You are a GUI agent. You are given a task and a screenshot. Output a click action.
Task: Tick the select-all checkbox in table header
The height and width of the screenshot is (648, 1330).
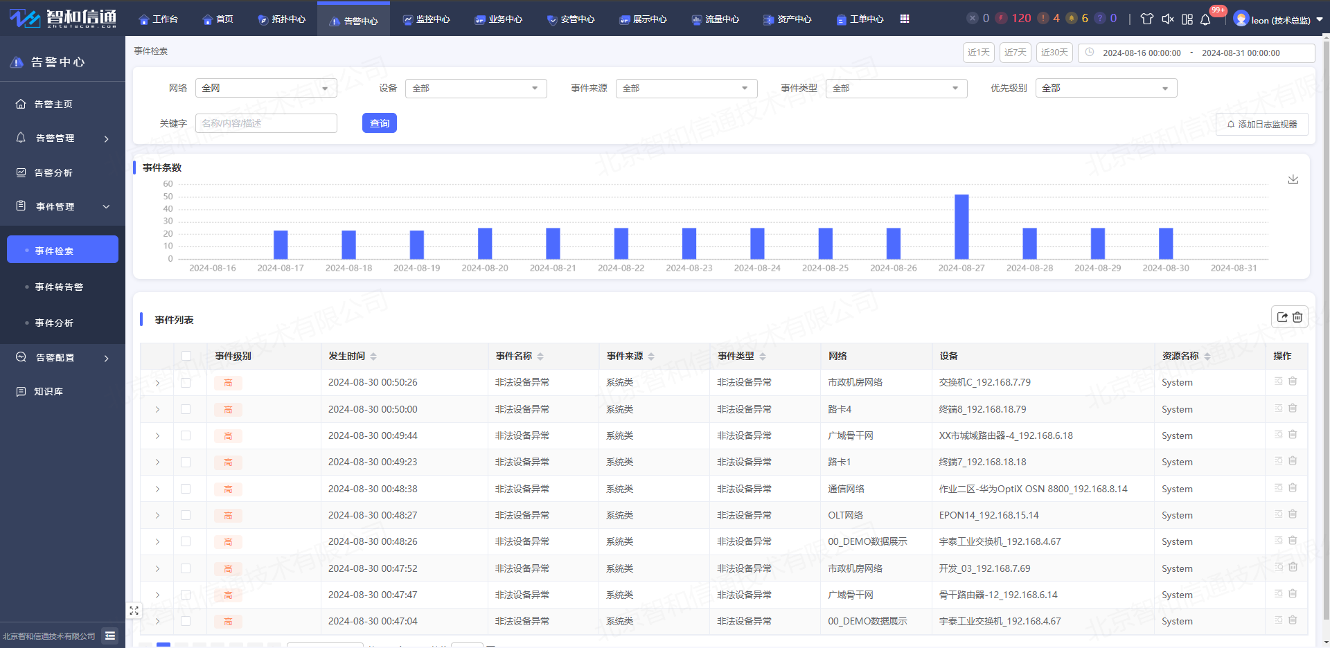[186, 356]
